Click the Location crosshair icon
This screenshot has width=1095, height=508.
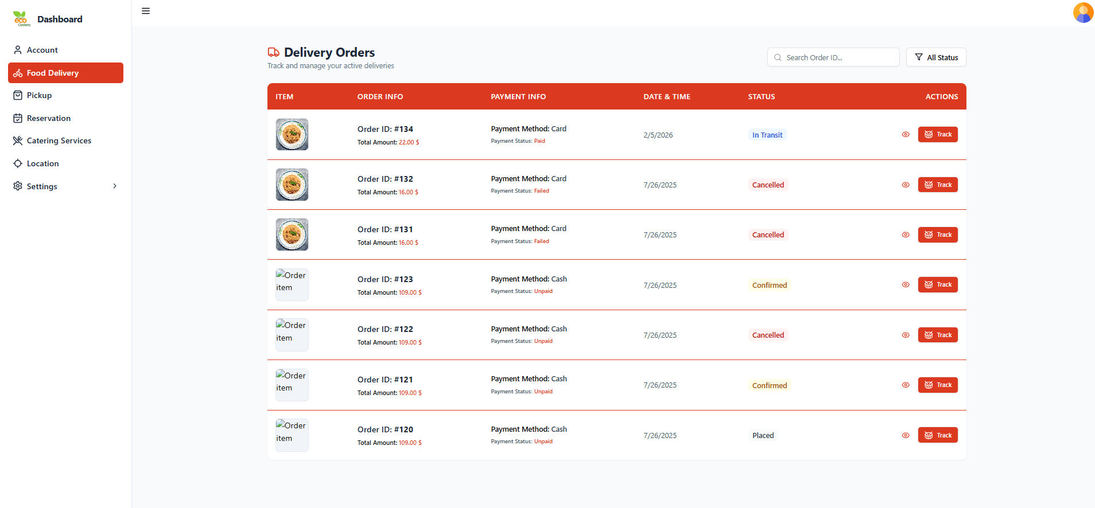[x=18, y=163]
